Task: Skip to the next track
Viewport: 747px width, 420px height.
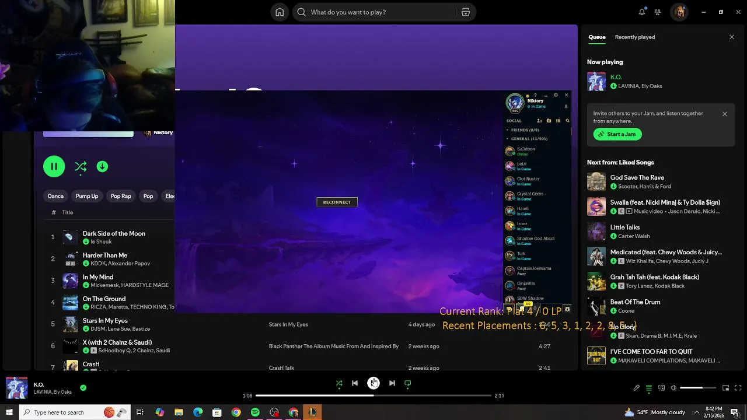Action: 392,383
